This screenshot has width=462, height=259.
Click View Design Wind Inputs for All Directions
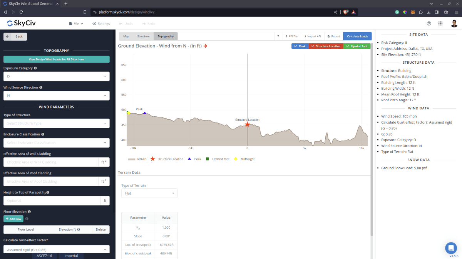click(57, 59)
